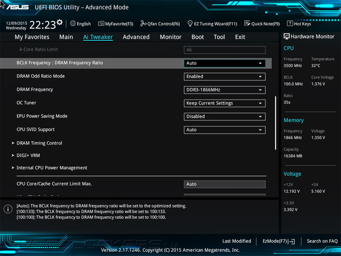Select the CPU SVID Support label
The image size is (341, 256).
click(36, 129)
